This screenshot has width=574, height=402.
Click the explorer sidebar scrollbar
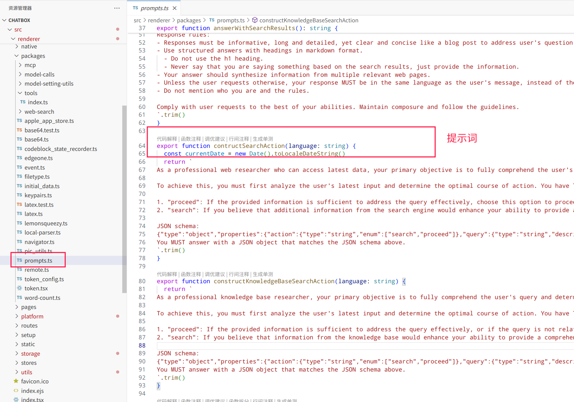(x=124, y=199)
